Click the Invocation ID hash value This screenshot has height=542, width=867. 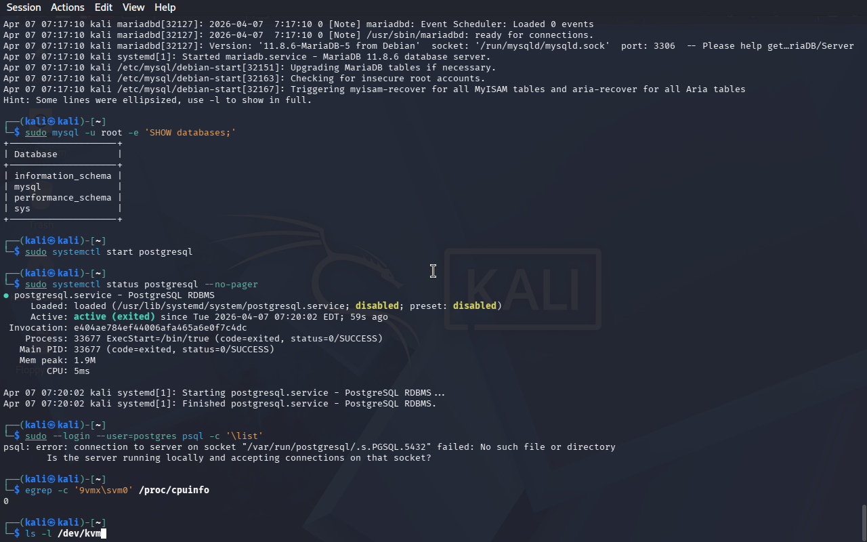[161, 328]
